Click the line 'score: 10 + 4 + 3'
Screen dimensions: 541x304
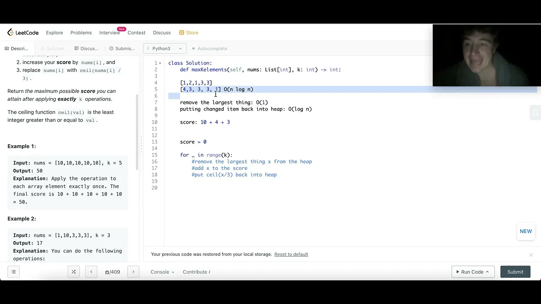click(205, 122)
